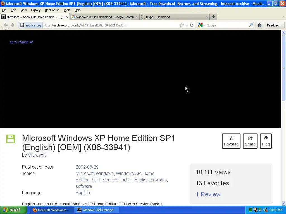Close the Windows XP sp1 download tab
286x214 pixels.
pos(136,17)
